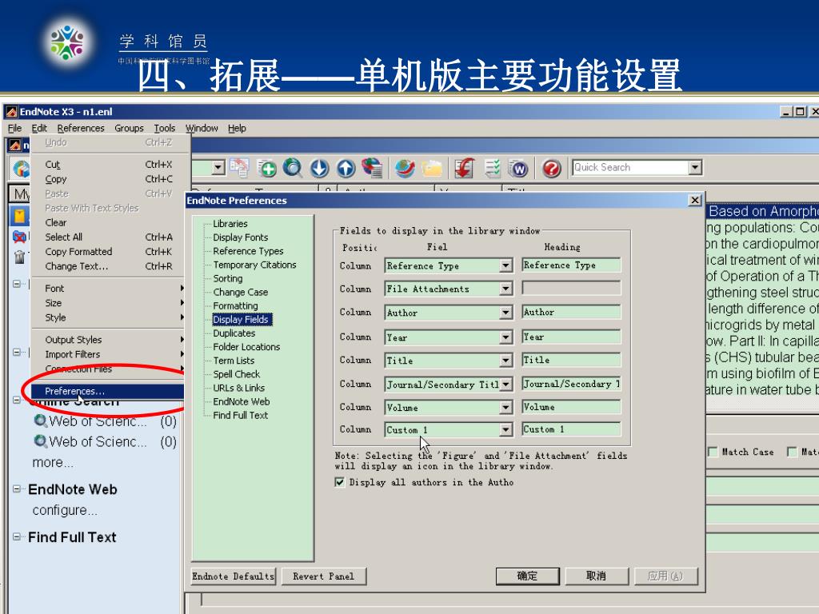Select Libraries in preferences tree
Viewport: 819px width, 614px height.
(230, 224)
